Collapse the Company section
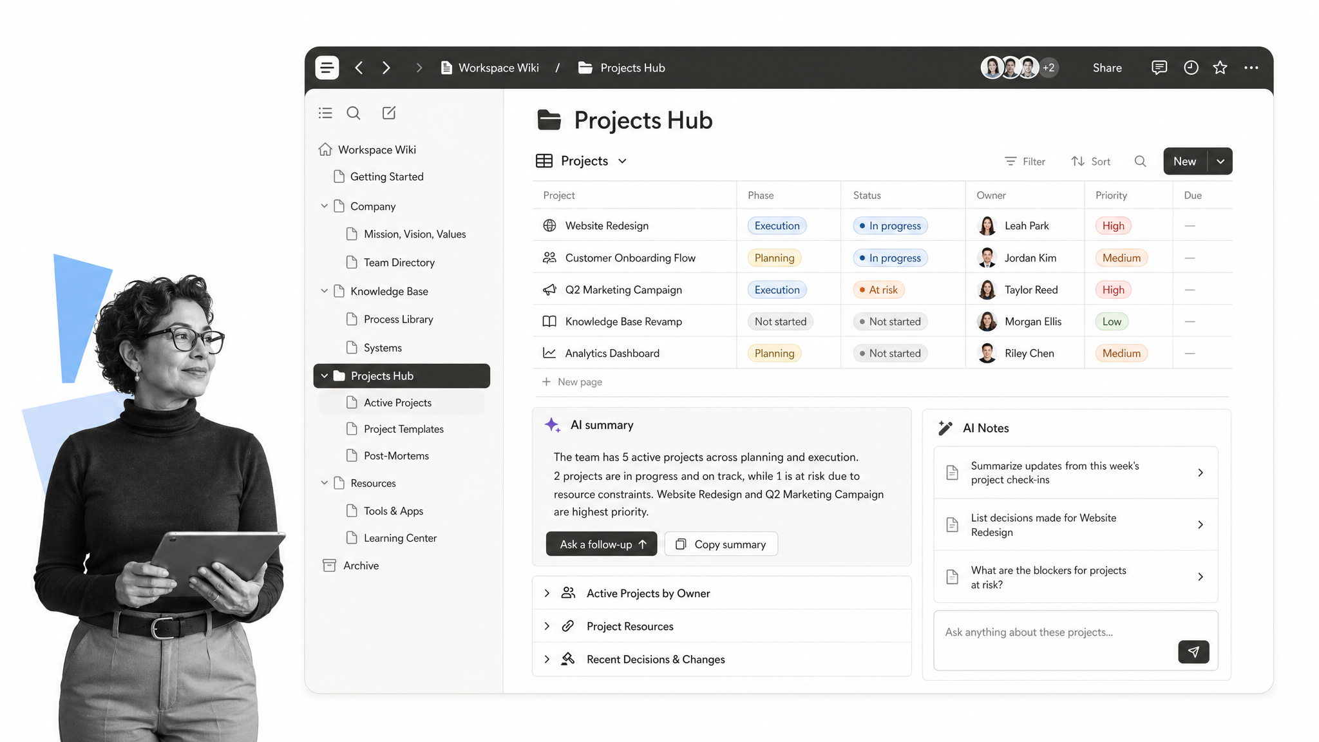 point(325,206)
